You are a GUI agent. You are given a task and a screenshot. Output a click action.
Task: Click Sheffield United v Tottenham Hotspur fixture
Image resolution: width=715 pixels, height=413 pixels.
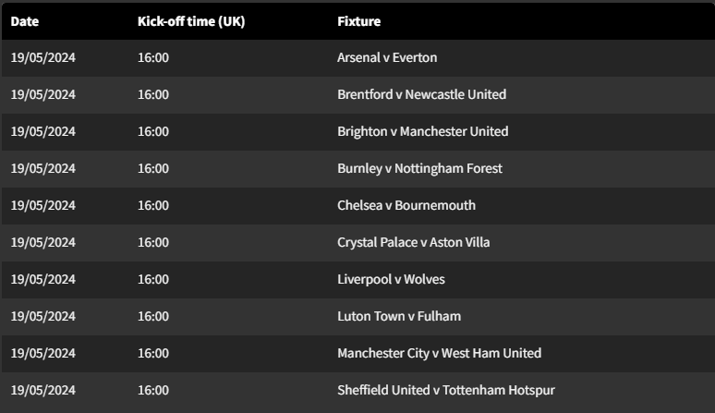(446, 390)
